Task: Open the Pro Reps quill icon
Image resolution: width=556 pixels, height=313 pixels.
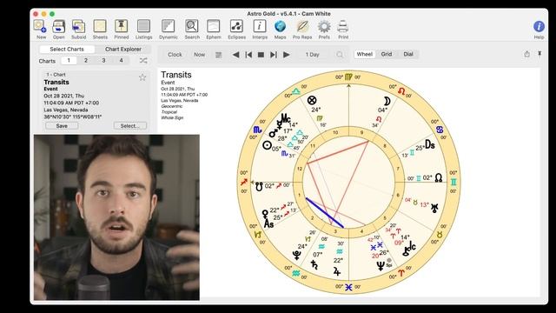Action: click(x=302, y=26)
